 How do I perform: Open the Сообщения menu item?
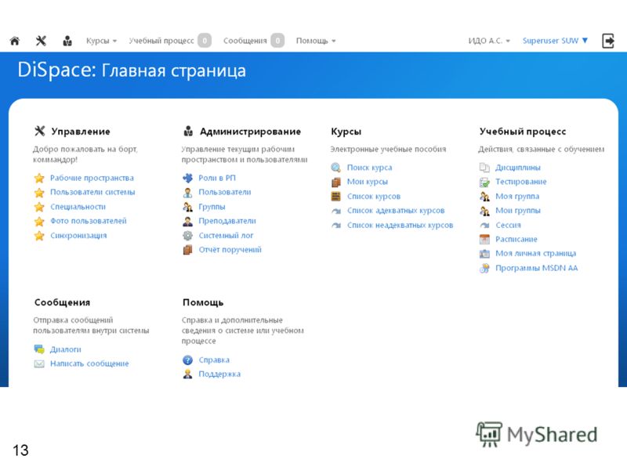245,41
